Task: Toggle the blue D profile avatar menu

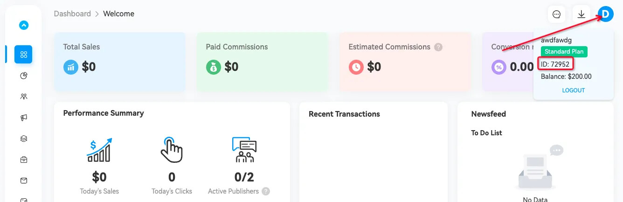Action: pos(606,14)
